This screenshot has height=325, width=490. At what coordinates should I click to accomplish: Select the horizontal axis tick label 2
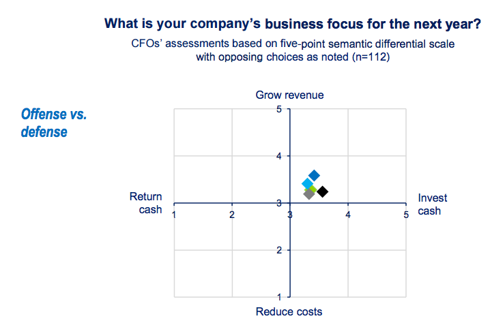tap(232, 215)
